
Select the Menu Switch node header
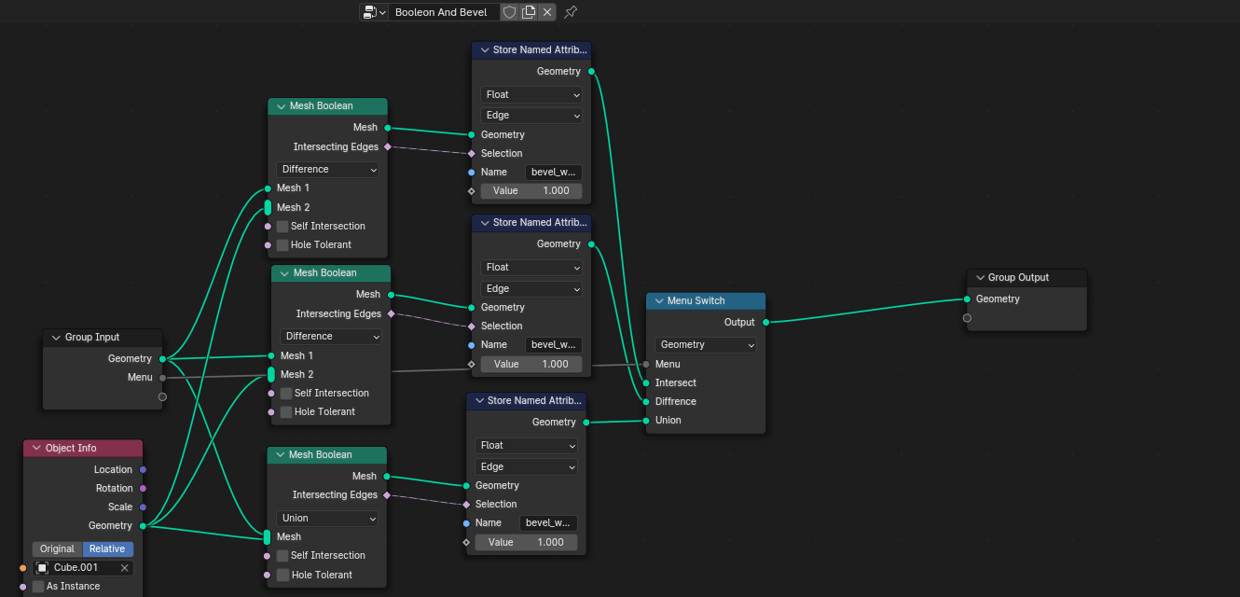tap(706, 300)
